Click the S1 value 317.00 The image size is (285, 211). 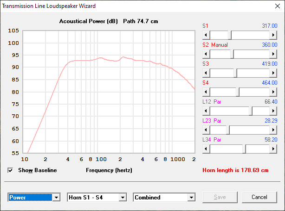point(270,26)
